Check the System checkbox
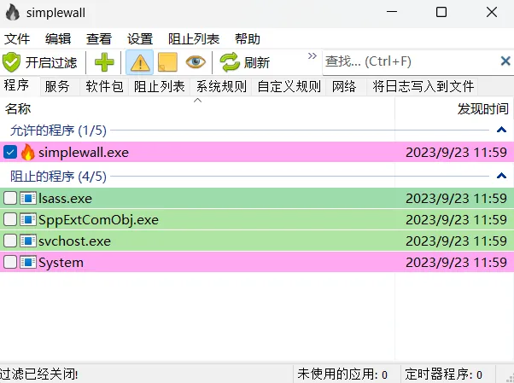 pos(10,262)
